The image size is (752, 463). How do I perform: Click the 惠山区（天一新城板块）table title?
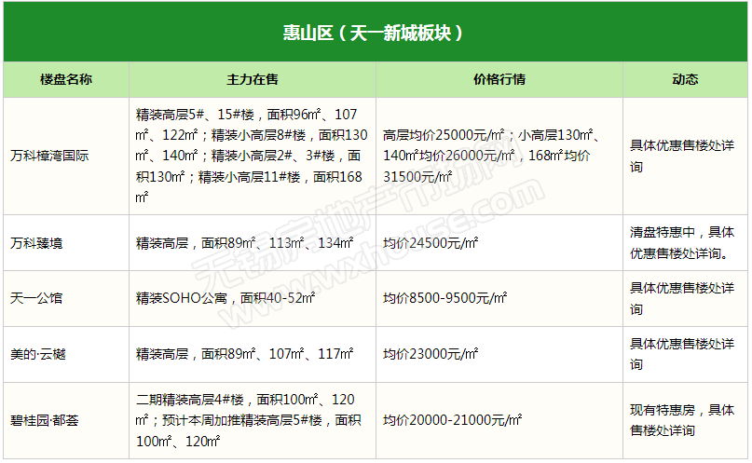[374, 34]
